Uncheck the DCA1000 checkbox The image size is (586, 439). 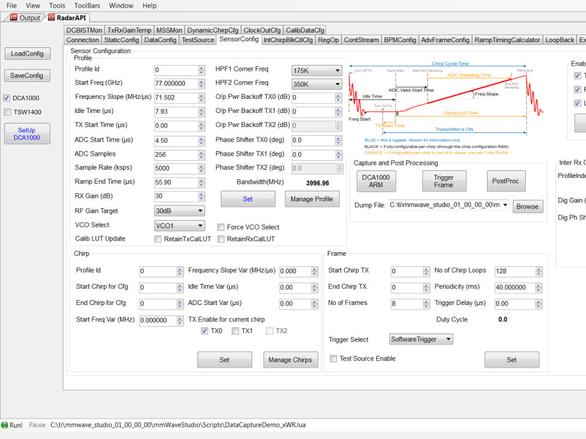(x=6, y=98)
